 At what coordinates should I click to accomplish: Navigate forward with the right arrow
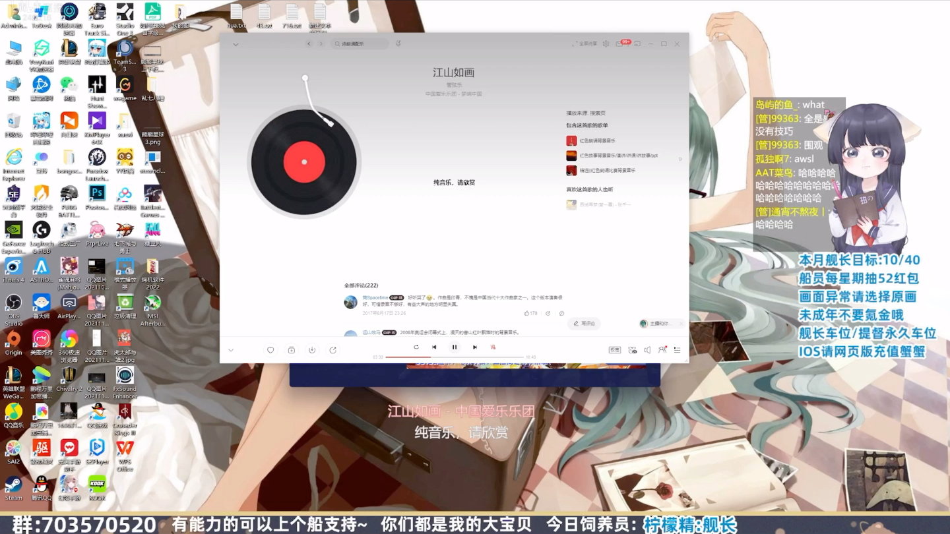click(x=321, y=44)
